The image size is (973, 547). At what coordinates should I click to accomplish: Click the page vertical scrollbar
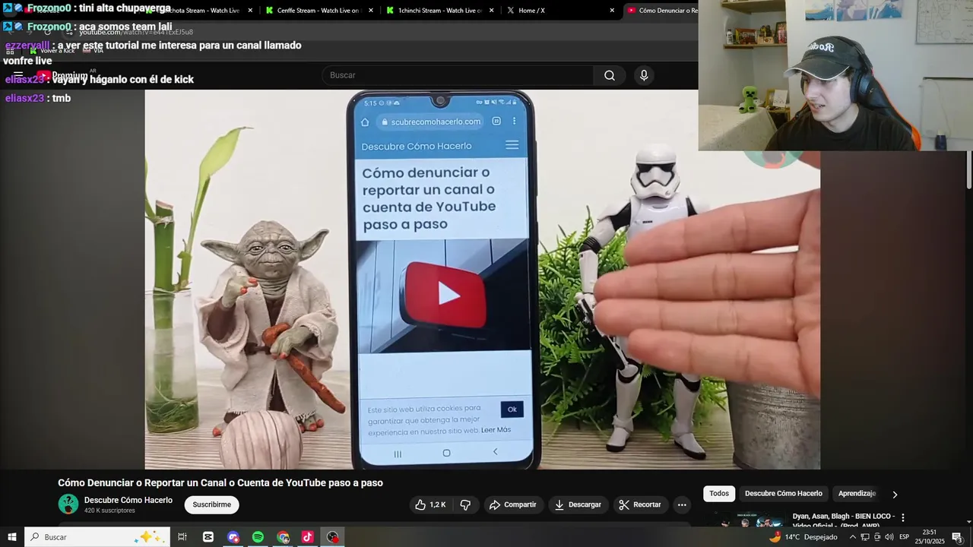tap(968, 171)
